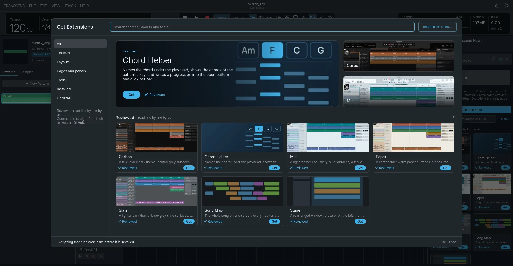Open the Carbon preview beside the featured banner

click(x=399, y=56)
